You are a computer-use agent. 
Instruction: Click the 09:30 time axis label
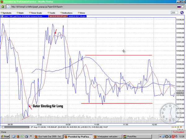point(10,124)
